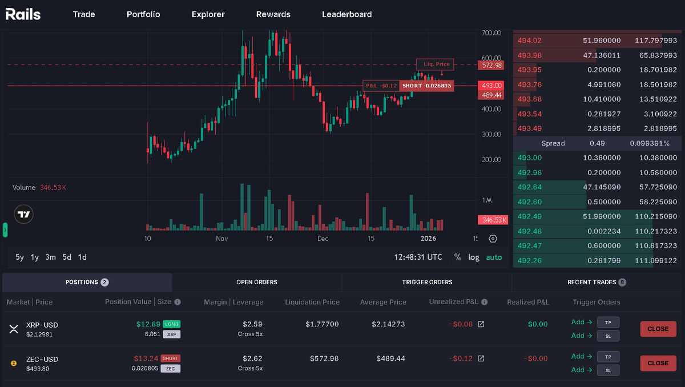Image resolution: width=685 pixels, height=387 pixels.
Task: Set chart range to 5d
Action: point(67,257)
